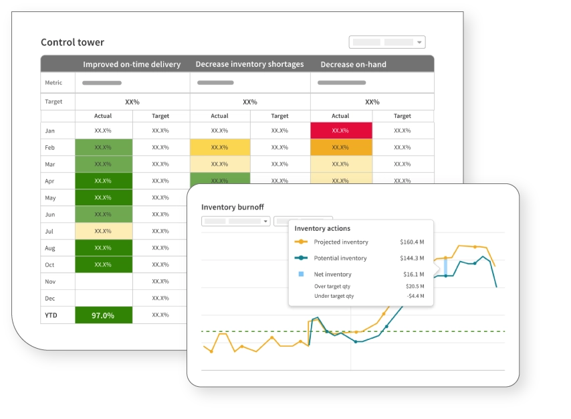Click the Net inventory blue square icon
This screenshot has height=419, width=571.
coord(302,274)
